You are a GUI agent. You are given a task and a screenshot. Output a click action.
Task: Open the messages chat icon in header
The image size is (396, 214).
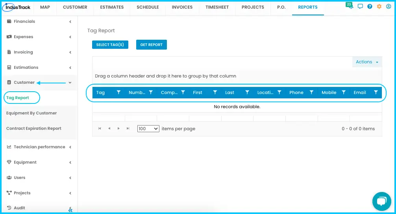coord(360,7)
